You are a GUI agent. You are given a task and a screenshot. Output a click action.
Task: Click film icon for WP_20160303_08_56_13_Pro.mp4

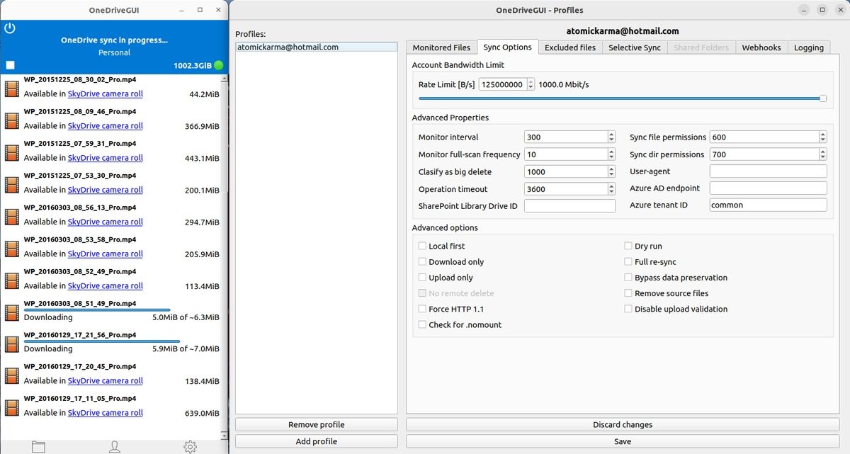(12, 217)
